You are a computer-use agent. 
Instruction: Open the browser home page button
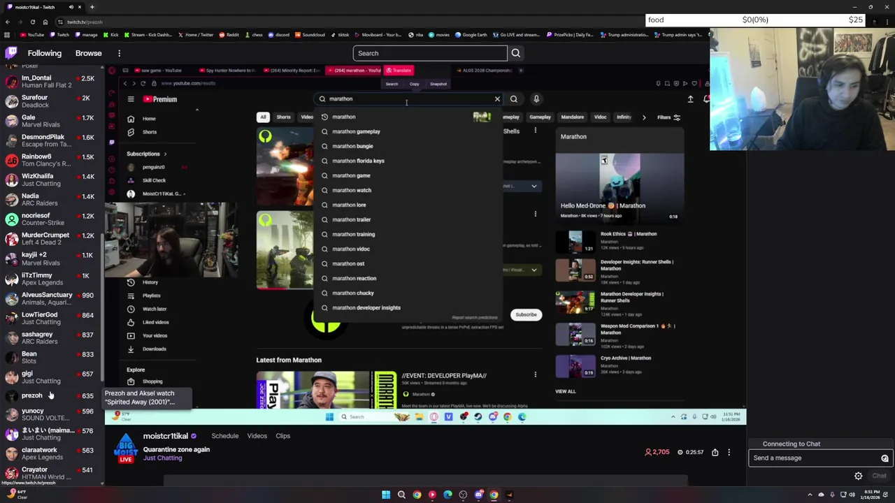(45, 22)
